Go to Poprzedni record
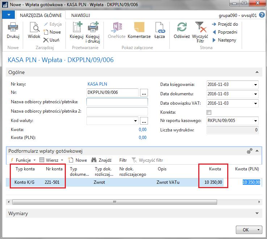This screenshot has height=239, width=267. 225,32
